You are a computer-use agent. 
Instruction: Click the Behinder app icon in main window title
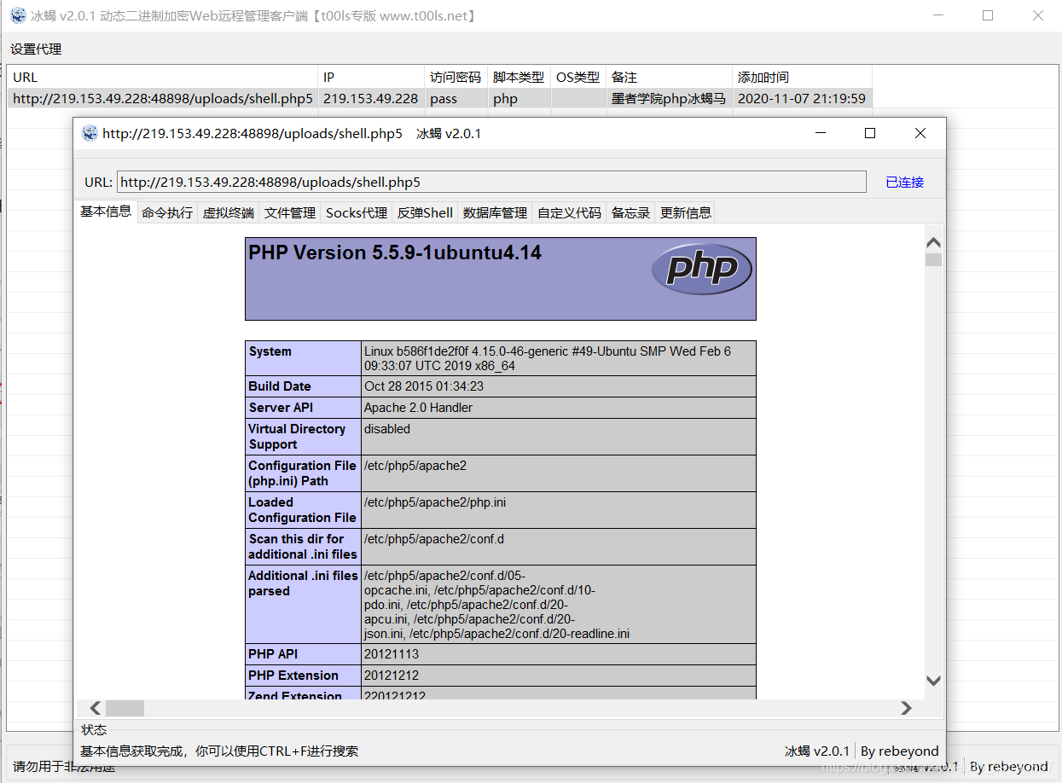click(17, 16)
